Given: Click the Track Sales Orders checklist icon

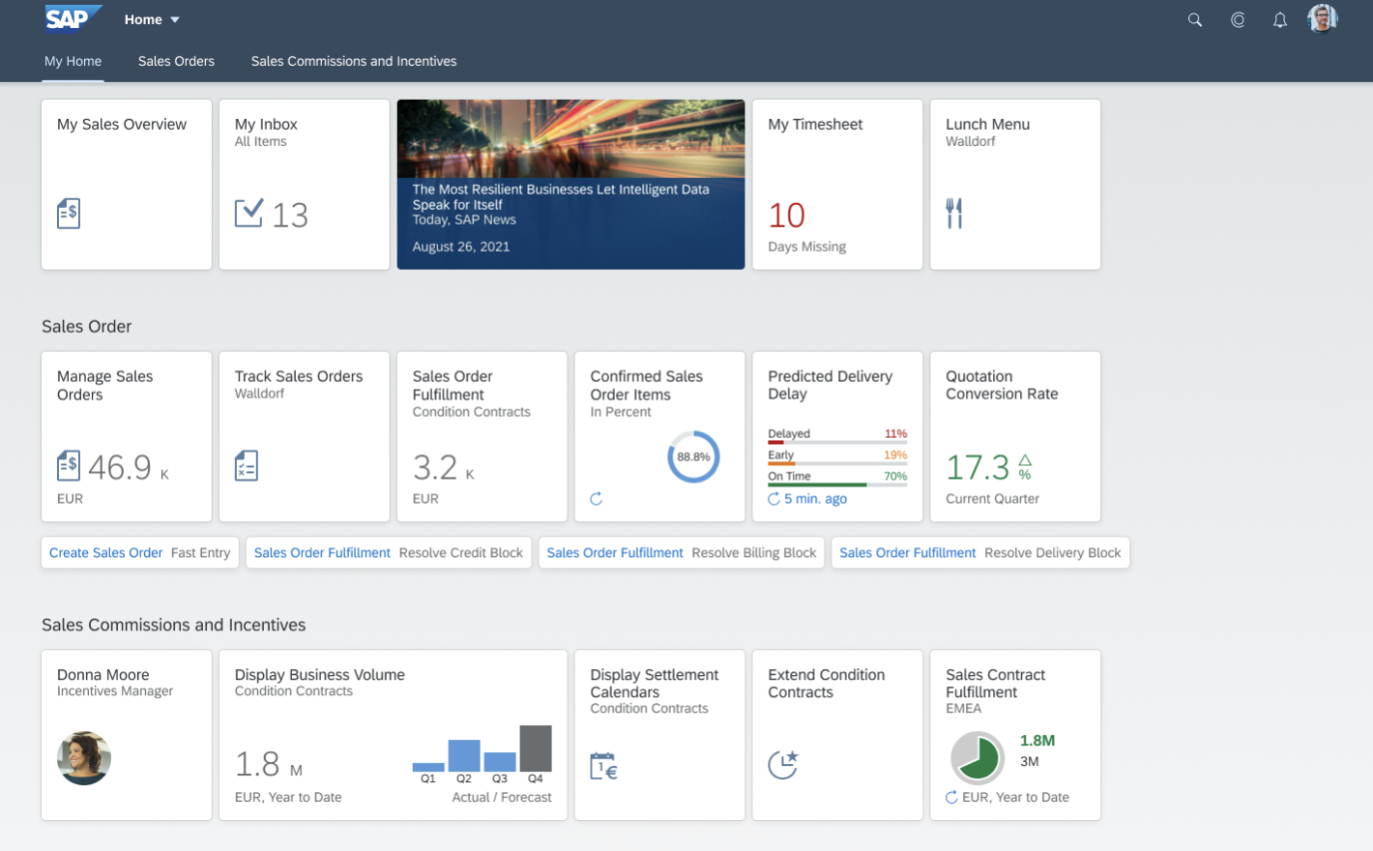Looking at the screenshot, I should click(x=247, y=466).
